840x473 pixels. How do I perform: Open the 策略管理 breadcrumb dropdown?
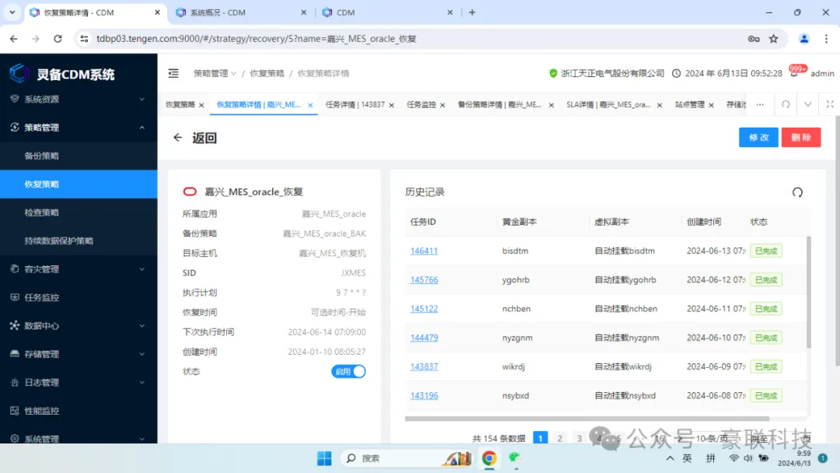click(215, 73)
